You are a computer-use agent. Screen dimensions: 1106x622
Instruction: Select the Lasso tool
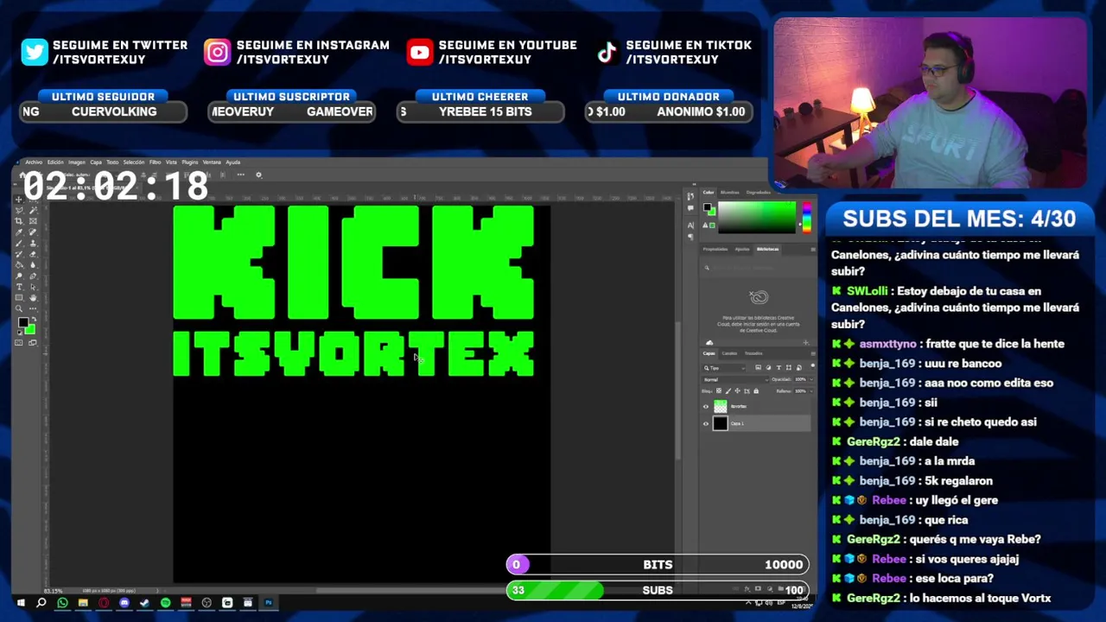(19, 211)
